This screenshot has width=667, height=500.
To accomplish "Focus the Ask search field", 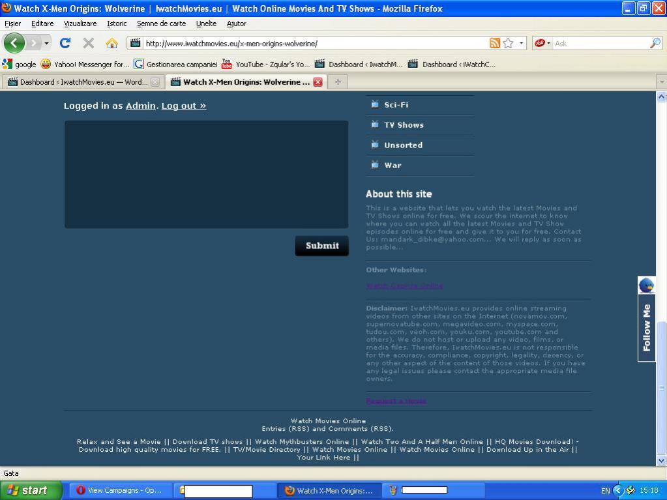I will tap(600, 44).
